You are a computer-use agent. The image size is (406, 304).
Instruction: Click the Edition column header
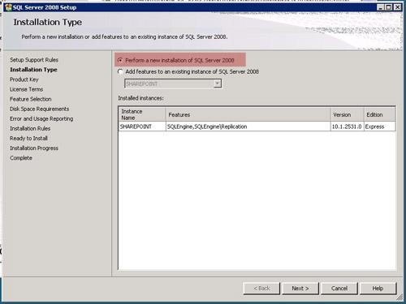coord(379,114)
